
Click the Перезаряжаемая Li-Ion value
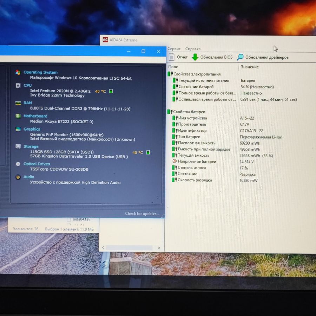(261, 137)
